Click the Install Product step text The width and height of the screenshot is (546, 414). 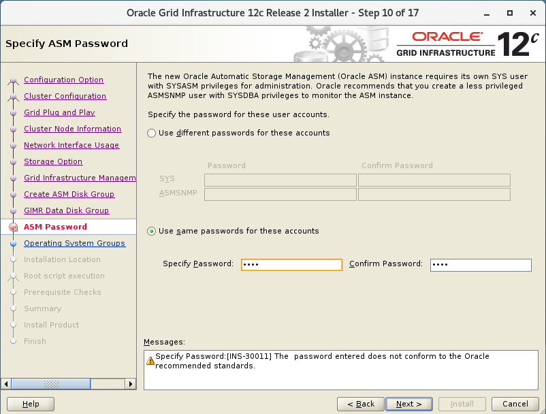coord(51,325)
